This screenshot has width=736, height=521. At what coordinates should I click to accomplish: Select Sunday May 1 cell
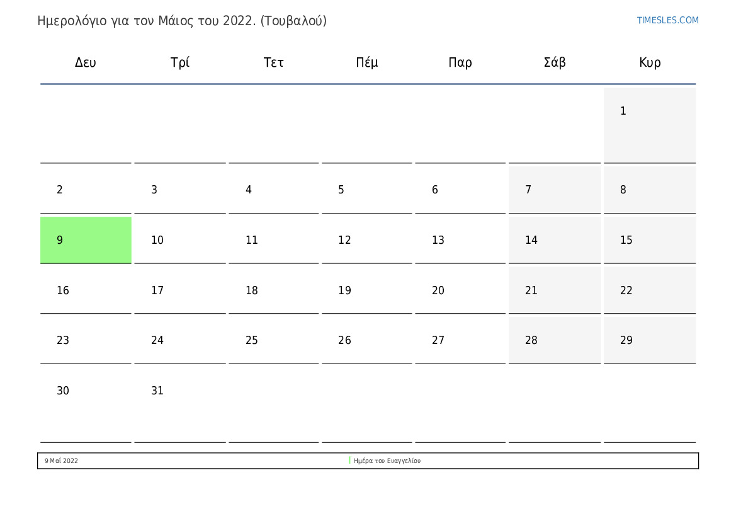tap(650, 125)
